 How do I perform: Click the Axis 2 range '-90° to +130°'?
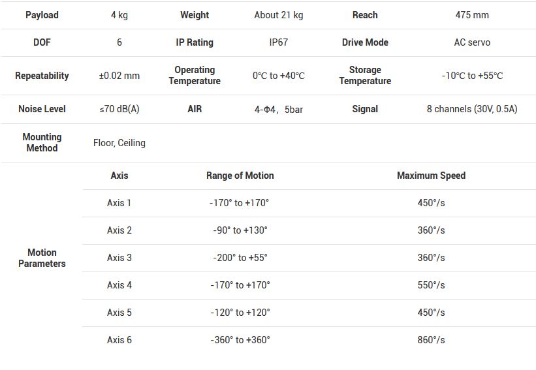[x=240, y=230]
